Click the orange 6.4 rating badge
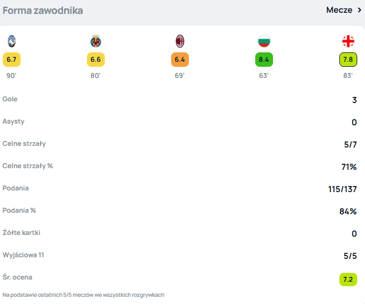Viewport: 365px width, 304px height. click(180, 59)
